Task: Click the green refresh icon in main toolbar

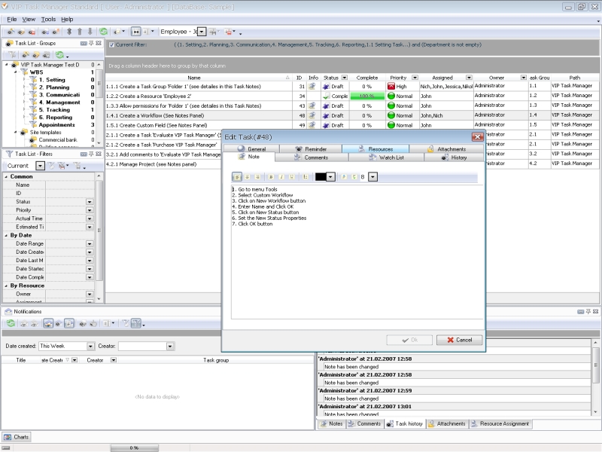Action: (103, 32)
